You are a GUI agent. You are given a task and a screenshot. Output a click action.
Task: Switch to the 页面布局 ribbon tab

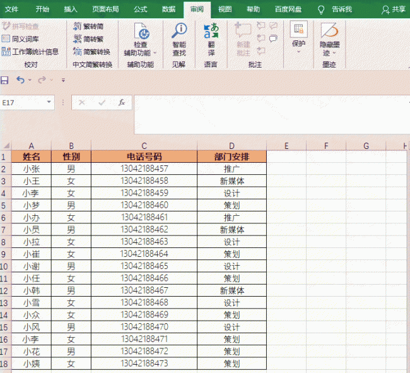point(105,9)
